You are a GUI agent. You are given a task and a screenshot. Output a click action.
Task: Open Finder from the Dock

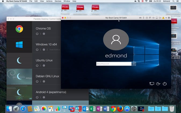click(x=9, y=109)
